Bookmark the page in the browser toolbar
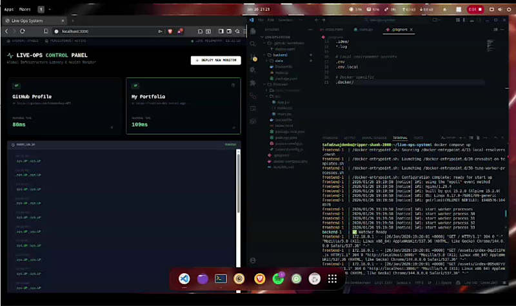The image size is (516, 306). [46, 31]
